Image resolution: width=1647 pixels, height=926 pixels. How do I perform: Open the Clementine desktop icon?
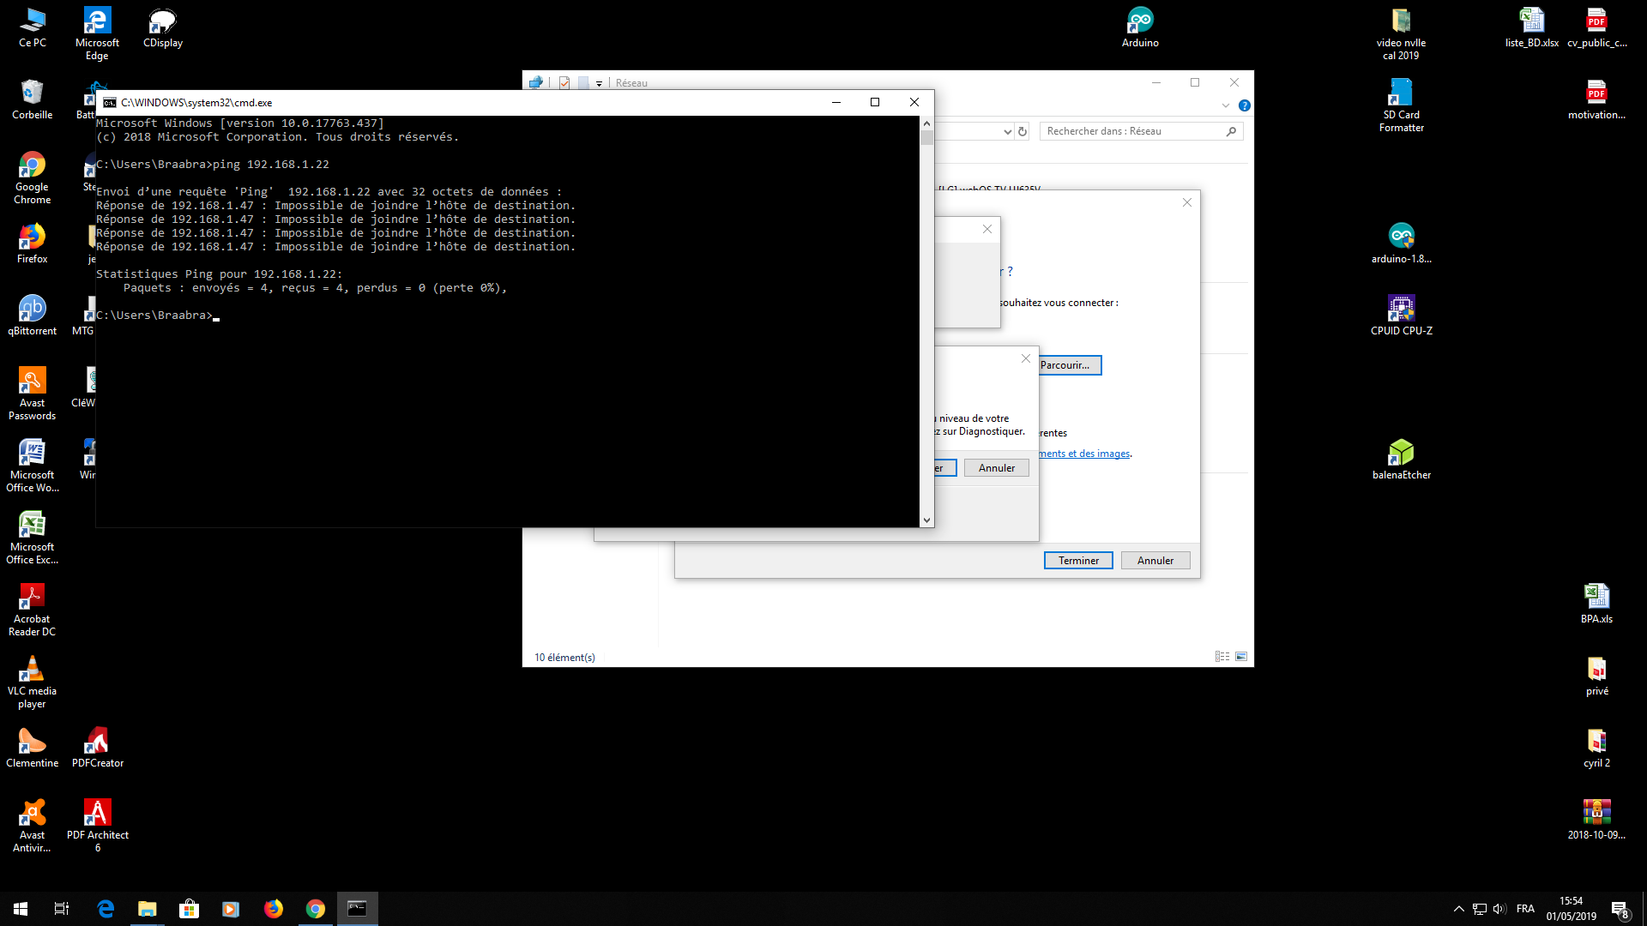click(33, 748)
